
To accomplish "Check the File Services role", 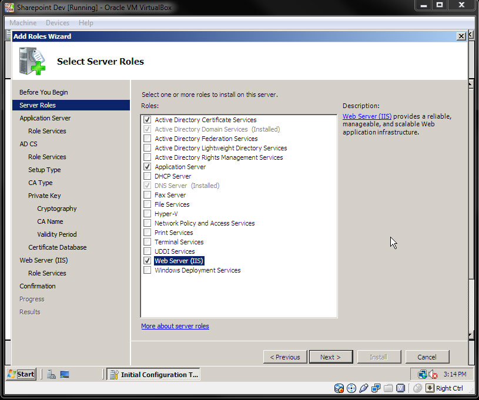I will click(x=148, y=204).
